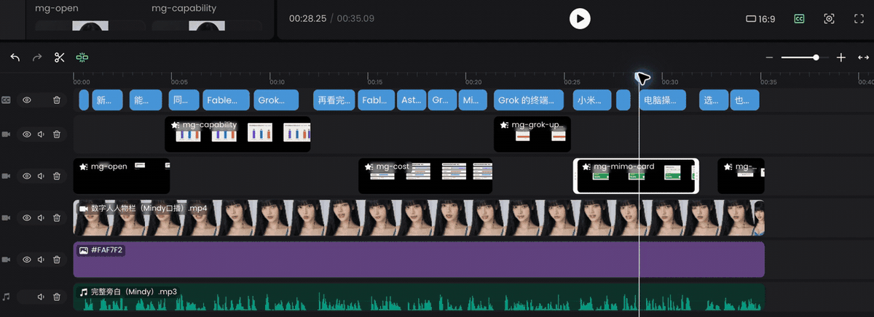Click camera icon of the mg-capability track
The width and height of the screenshot is (874, 317).
[7, 135]
